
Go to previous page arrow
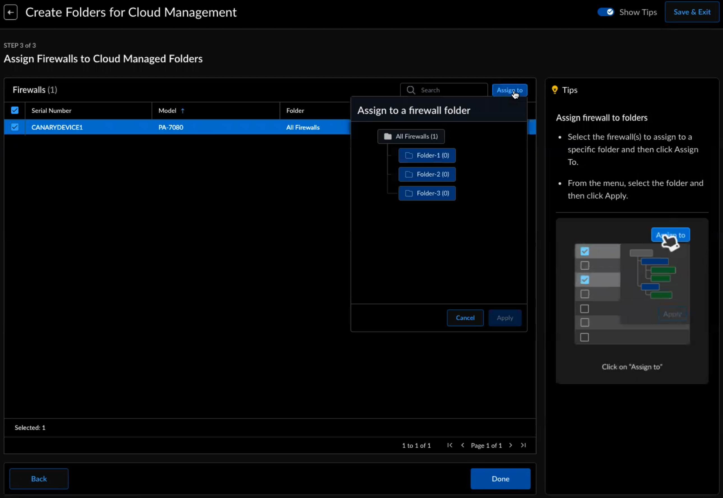pos(463,445)
